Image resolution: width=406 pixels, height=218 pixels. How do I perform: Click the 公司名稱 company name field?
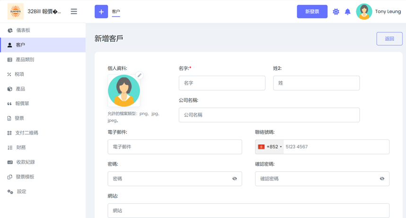point(269,115)
